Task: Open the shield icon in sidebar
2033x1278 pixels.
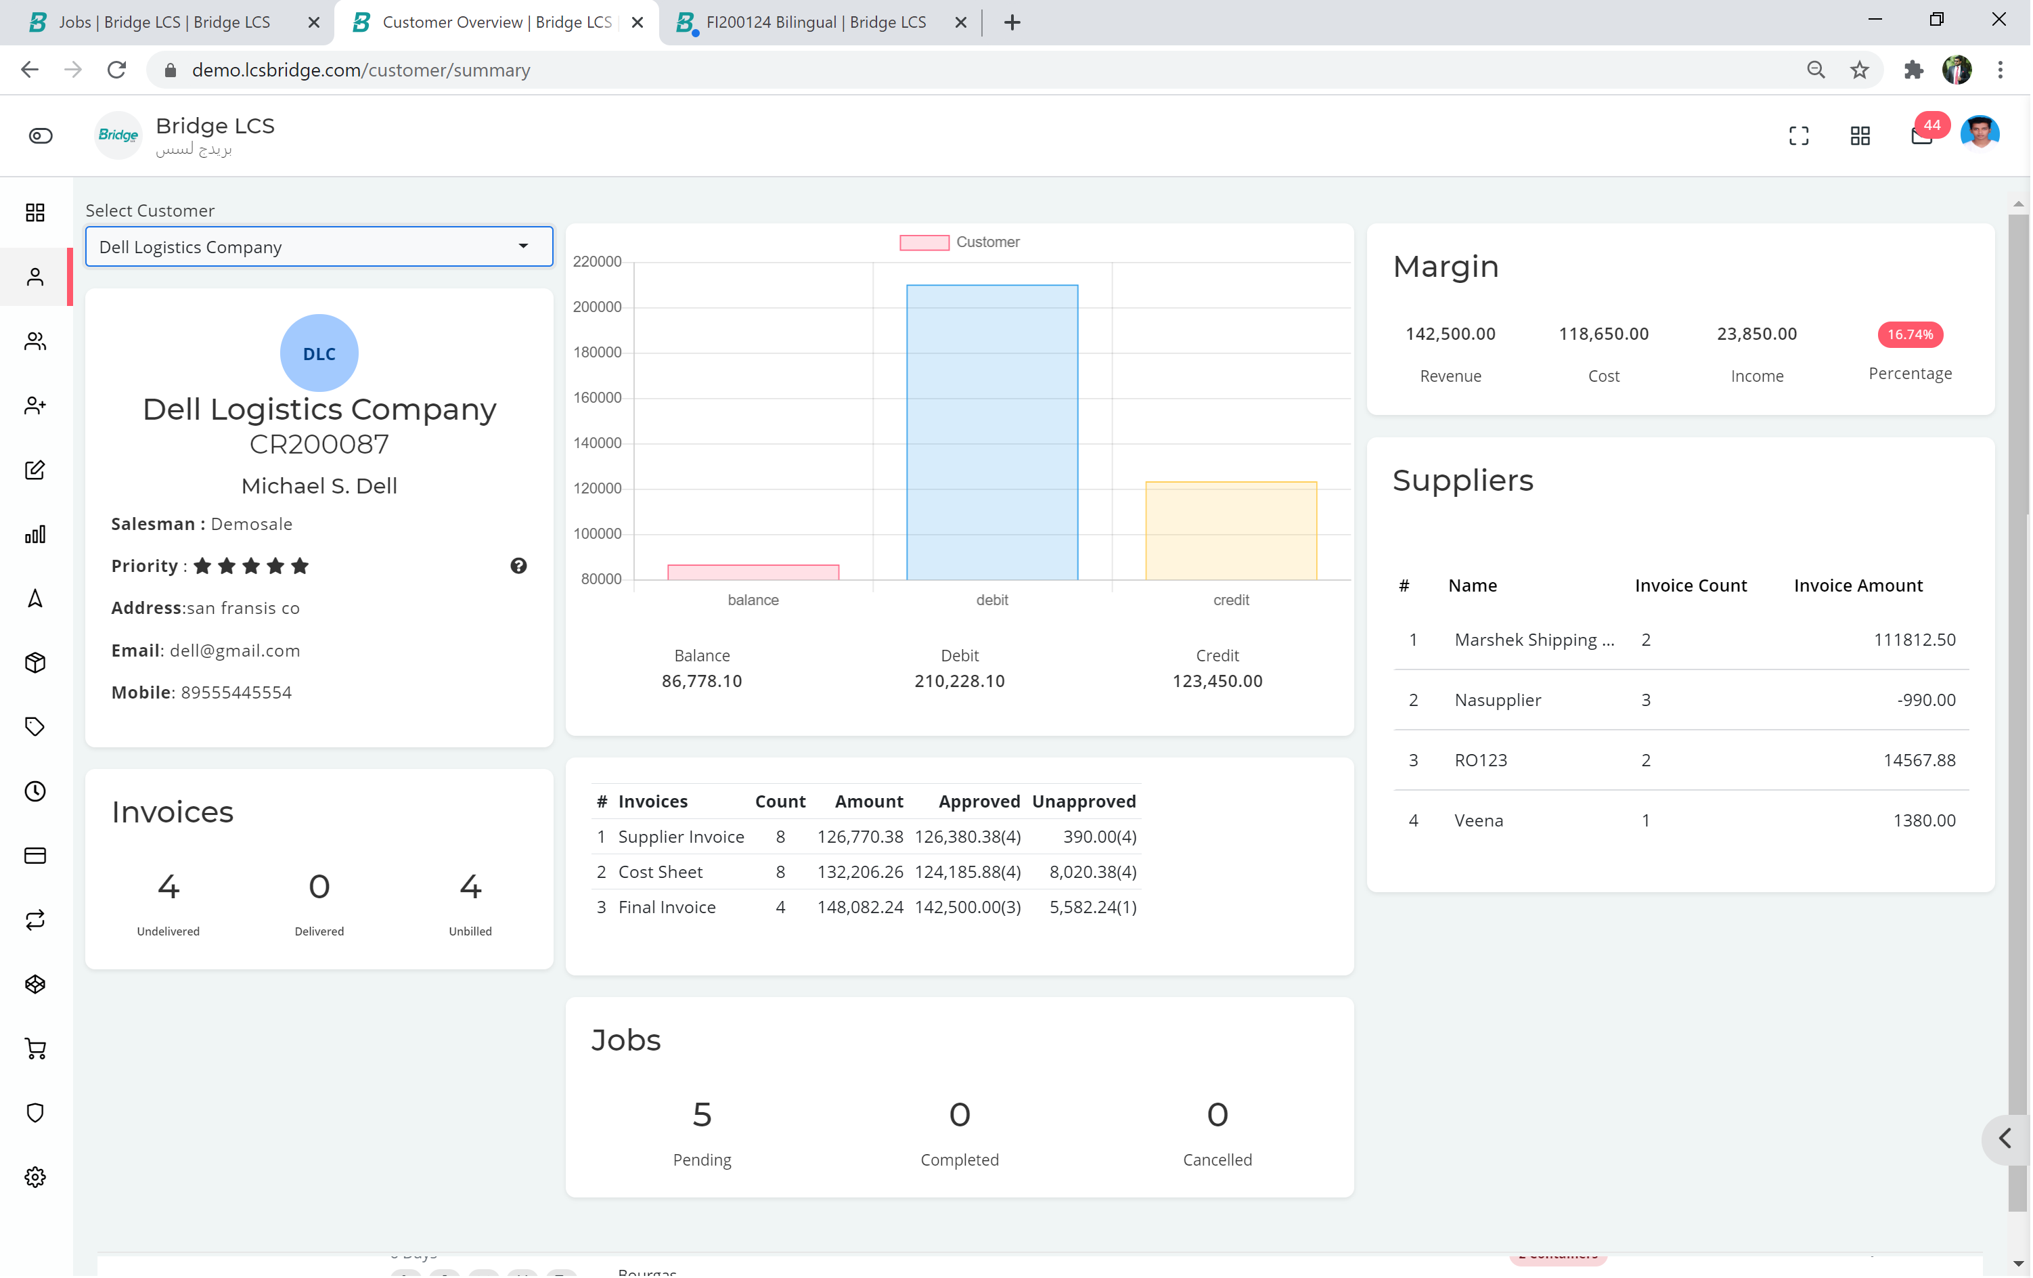Action: (x=35, y=1114)
